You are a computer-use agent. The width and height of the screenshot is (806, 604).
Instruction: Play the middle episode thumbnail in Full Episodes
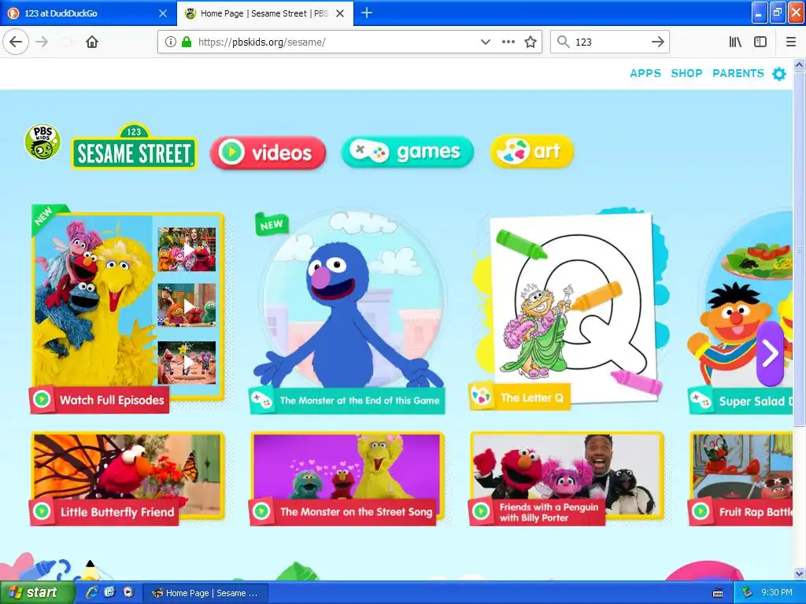coord(187,305)
